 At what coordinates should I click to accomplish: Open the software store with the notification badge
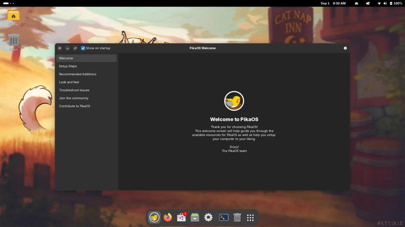tap(181, 217)
